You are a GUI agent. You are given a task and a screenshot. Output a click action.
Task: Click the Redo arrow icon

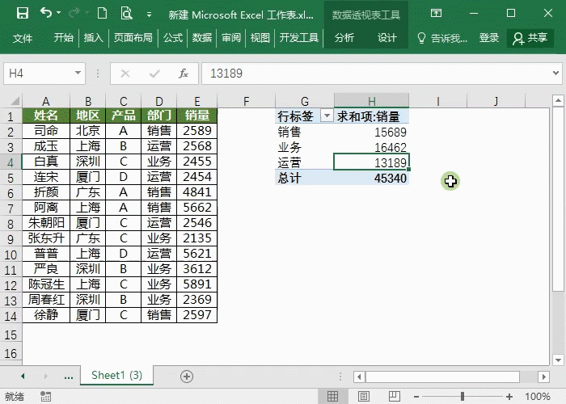[74, 14]
